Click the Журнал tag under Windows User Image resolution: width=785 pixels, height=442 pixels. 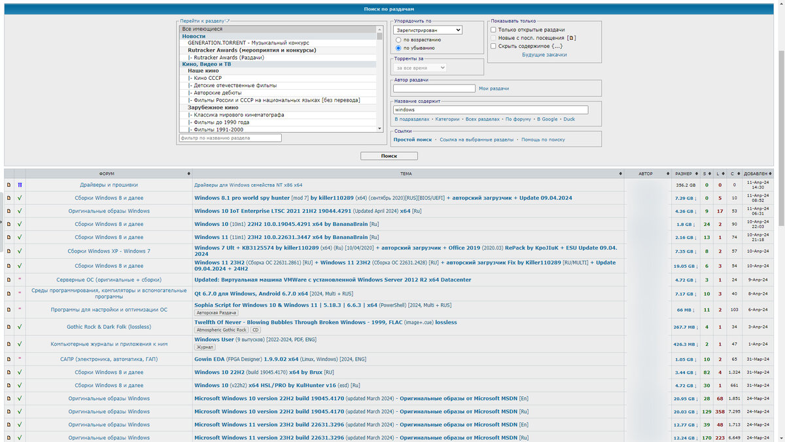pyautogui.click(x=205, y=347)
